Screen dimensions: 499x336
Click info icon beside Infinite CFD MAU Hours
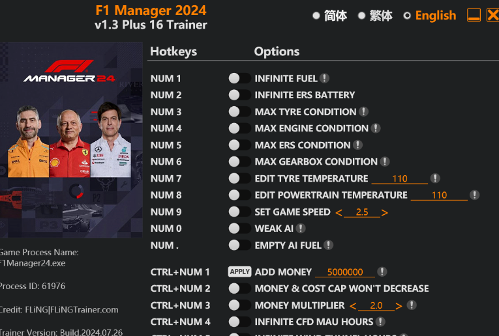pyautogui.click(x=380, y=322)
